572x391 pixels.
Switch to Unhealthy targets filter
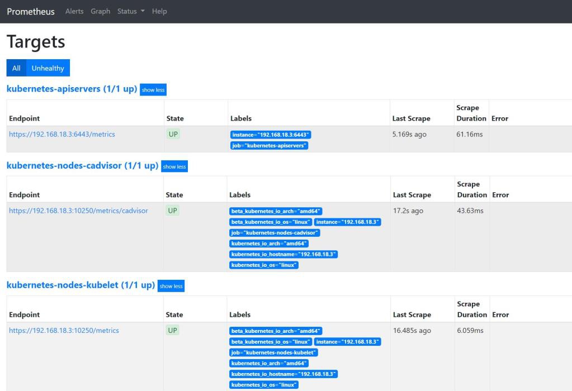[48, 68]
